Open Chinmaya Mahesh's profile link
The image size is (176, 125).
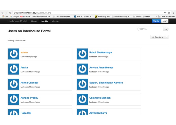[100, 98]
